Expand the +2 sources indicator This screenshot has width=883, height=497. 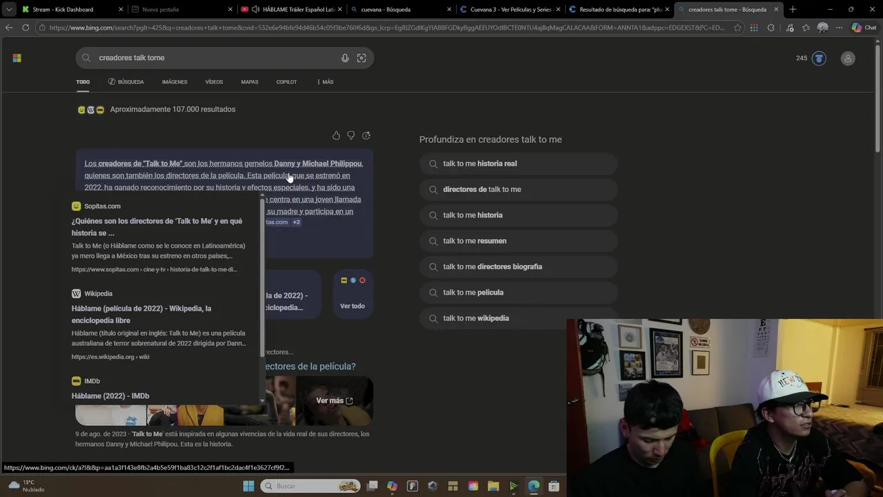(x=296, y=222)
